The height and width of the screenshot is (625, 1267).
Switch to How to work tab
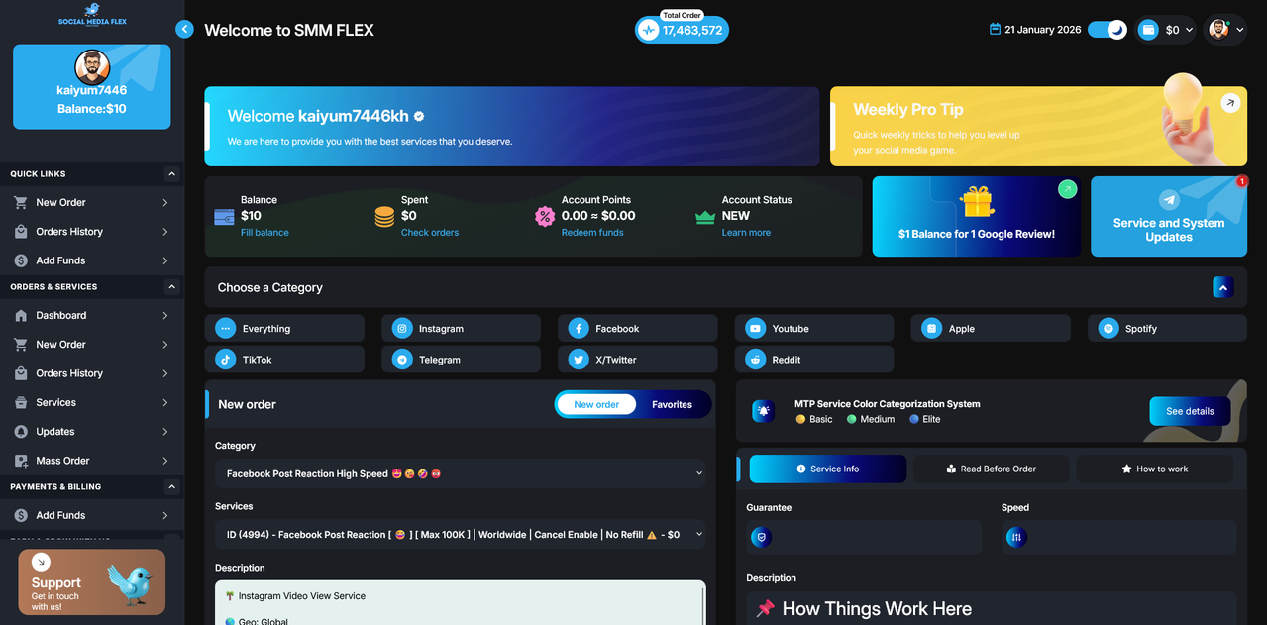pyautogui.click(x=1154, y=469)
